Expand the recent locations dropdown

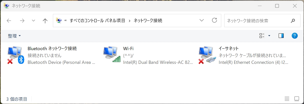point(34,21)
